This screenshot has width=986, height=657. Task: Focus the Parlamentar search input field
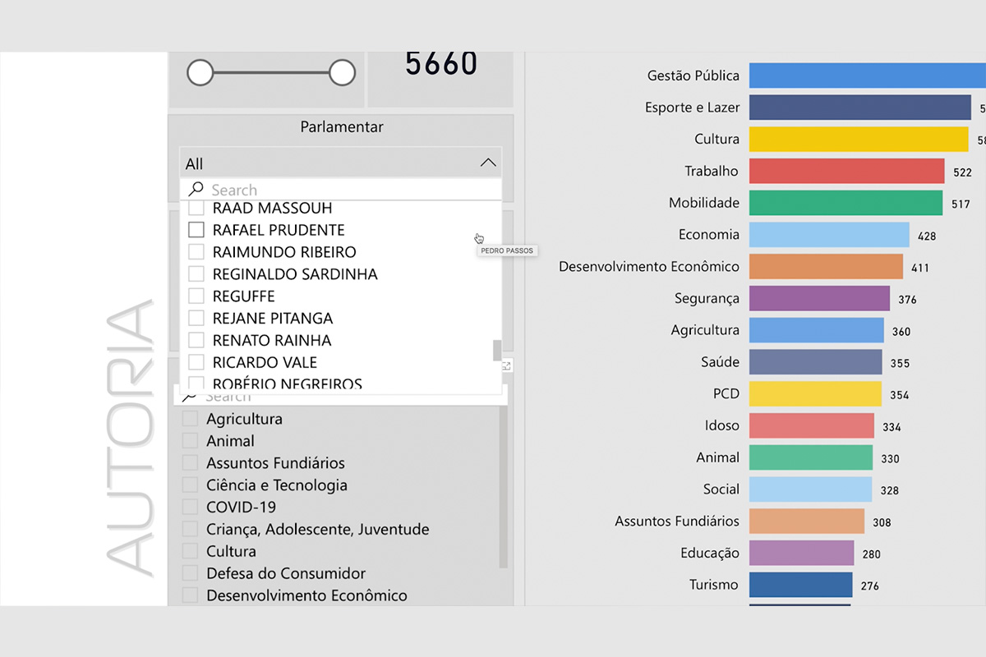click(345, 190)
